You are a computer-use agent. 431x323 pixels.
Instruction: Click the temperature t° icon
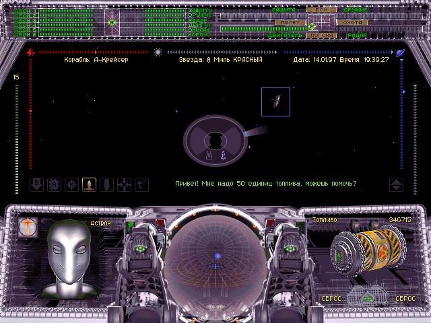142,184
